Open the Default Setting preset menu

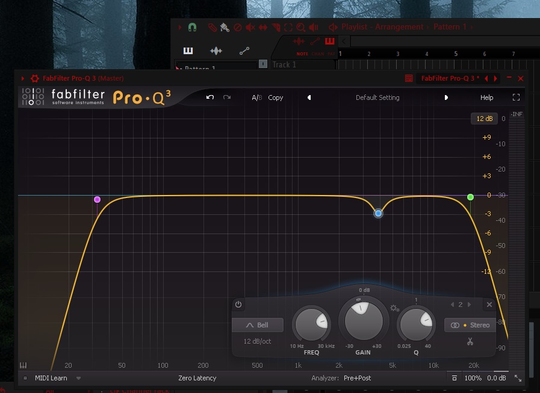377,97
